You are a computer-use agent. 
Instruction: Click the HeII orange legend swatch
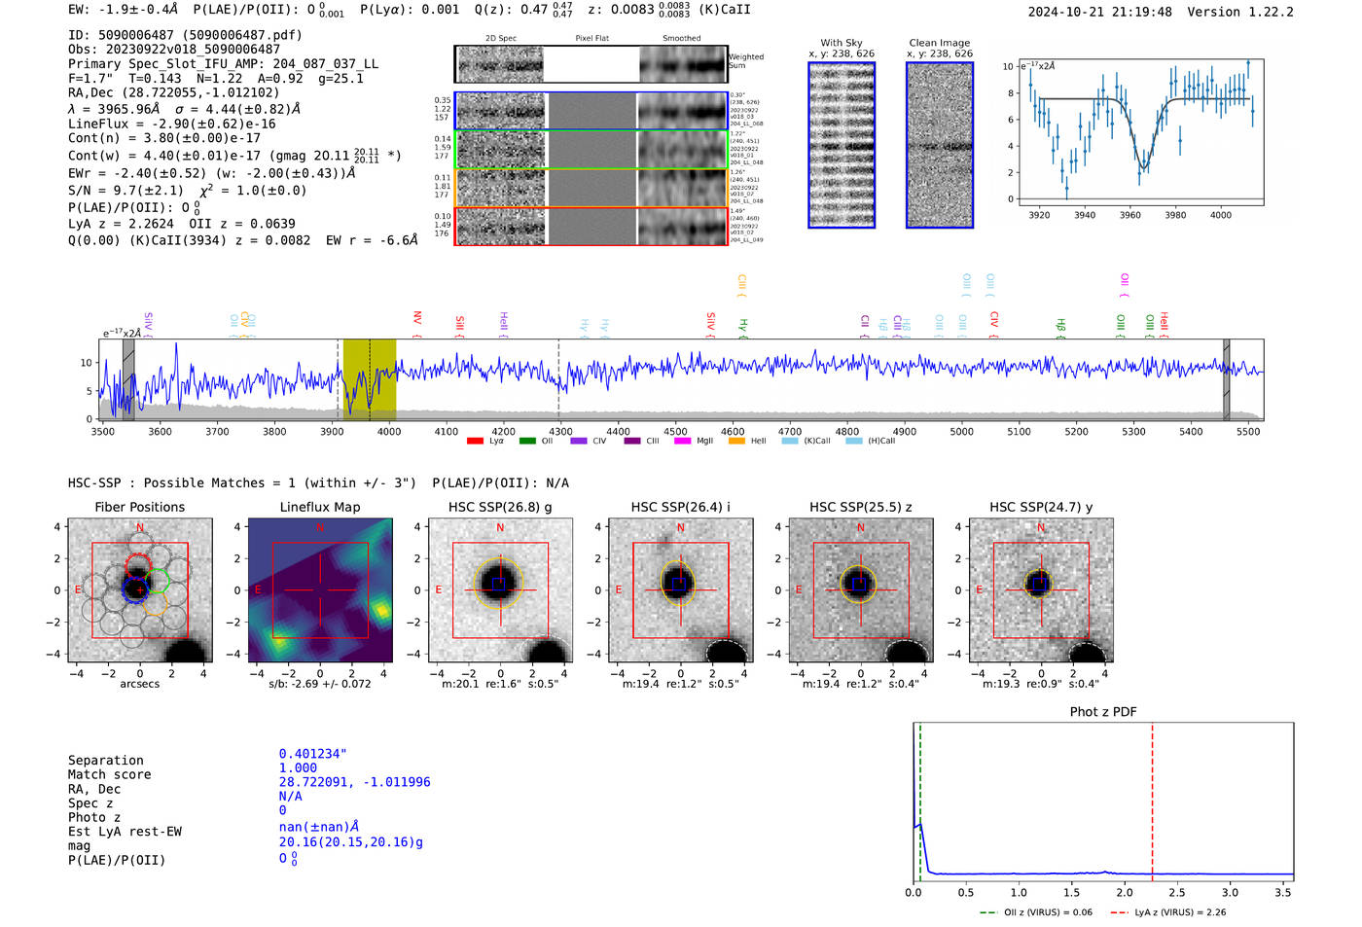point(736,442)
